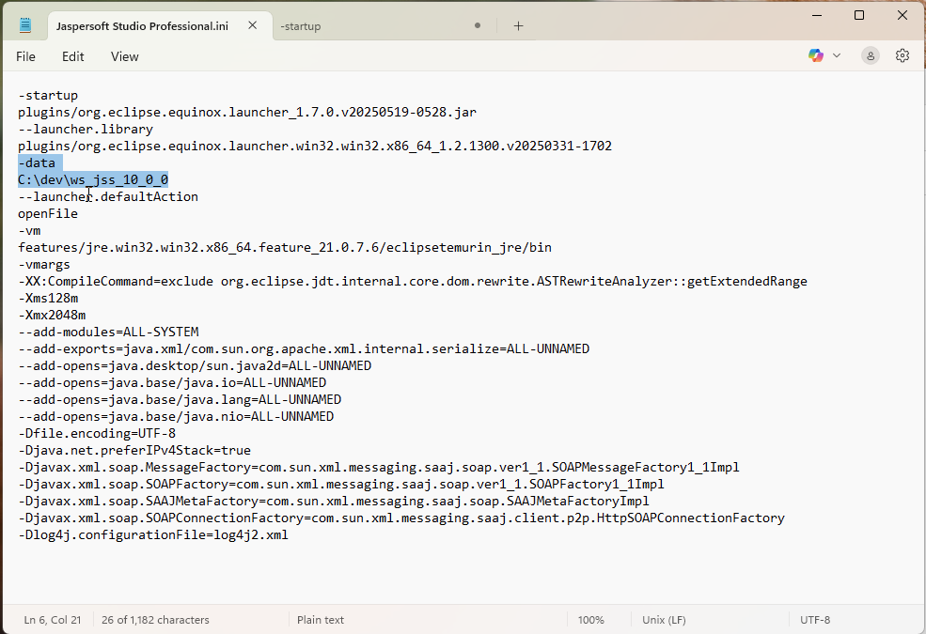Viewport: 926px width, 634px height.
Task: Click the SAAJMetaFactoryImpl property line
Action: tap(334, 502)
